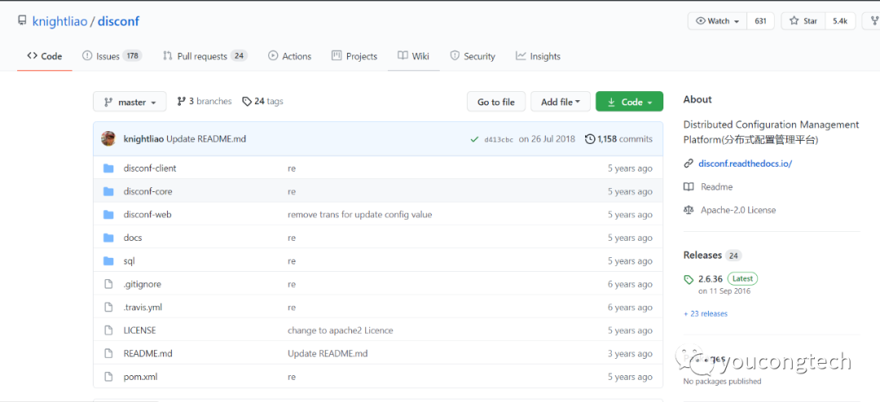Viewport: 880px width, 402px height.
Task: Click the tag icon next to 2.6.36
Action: 688,279
